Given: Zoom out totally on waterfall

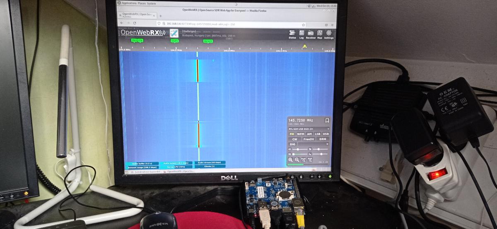Looking at the screenshot, I should click(x=310, y=160).
